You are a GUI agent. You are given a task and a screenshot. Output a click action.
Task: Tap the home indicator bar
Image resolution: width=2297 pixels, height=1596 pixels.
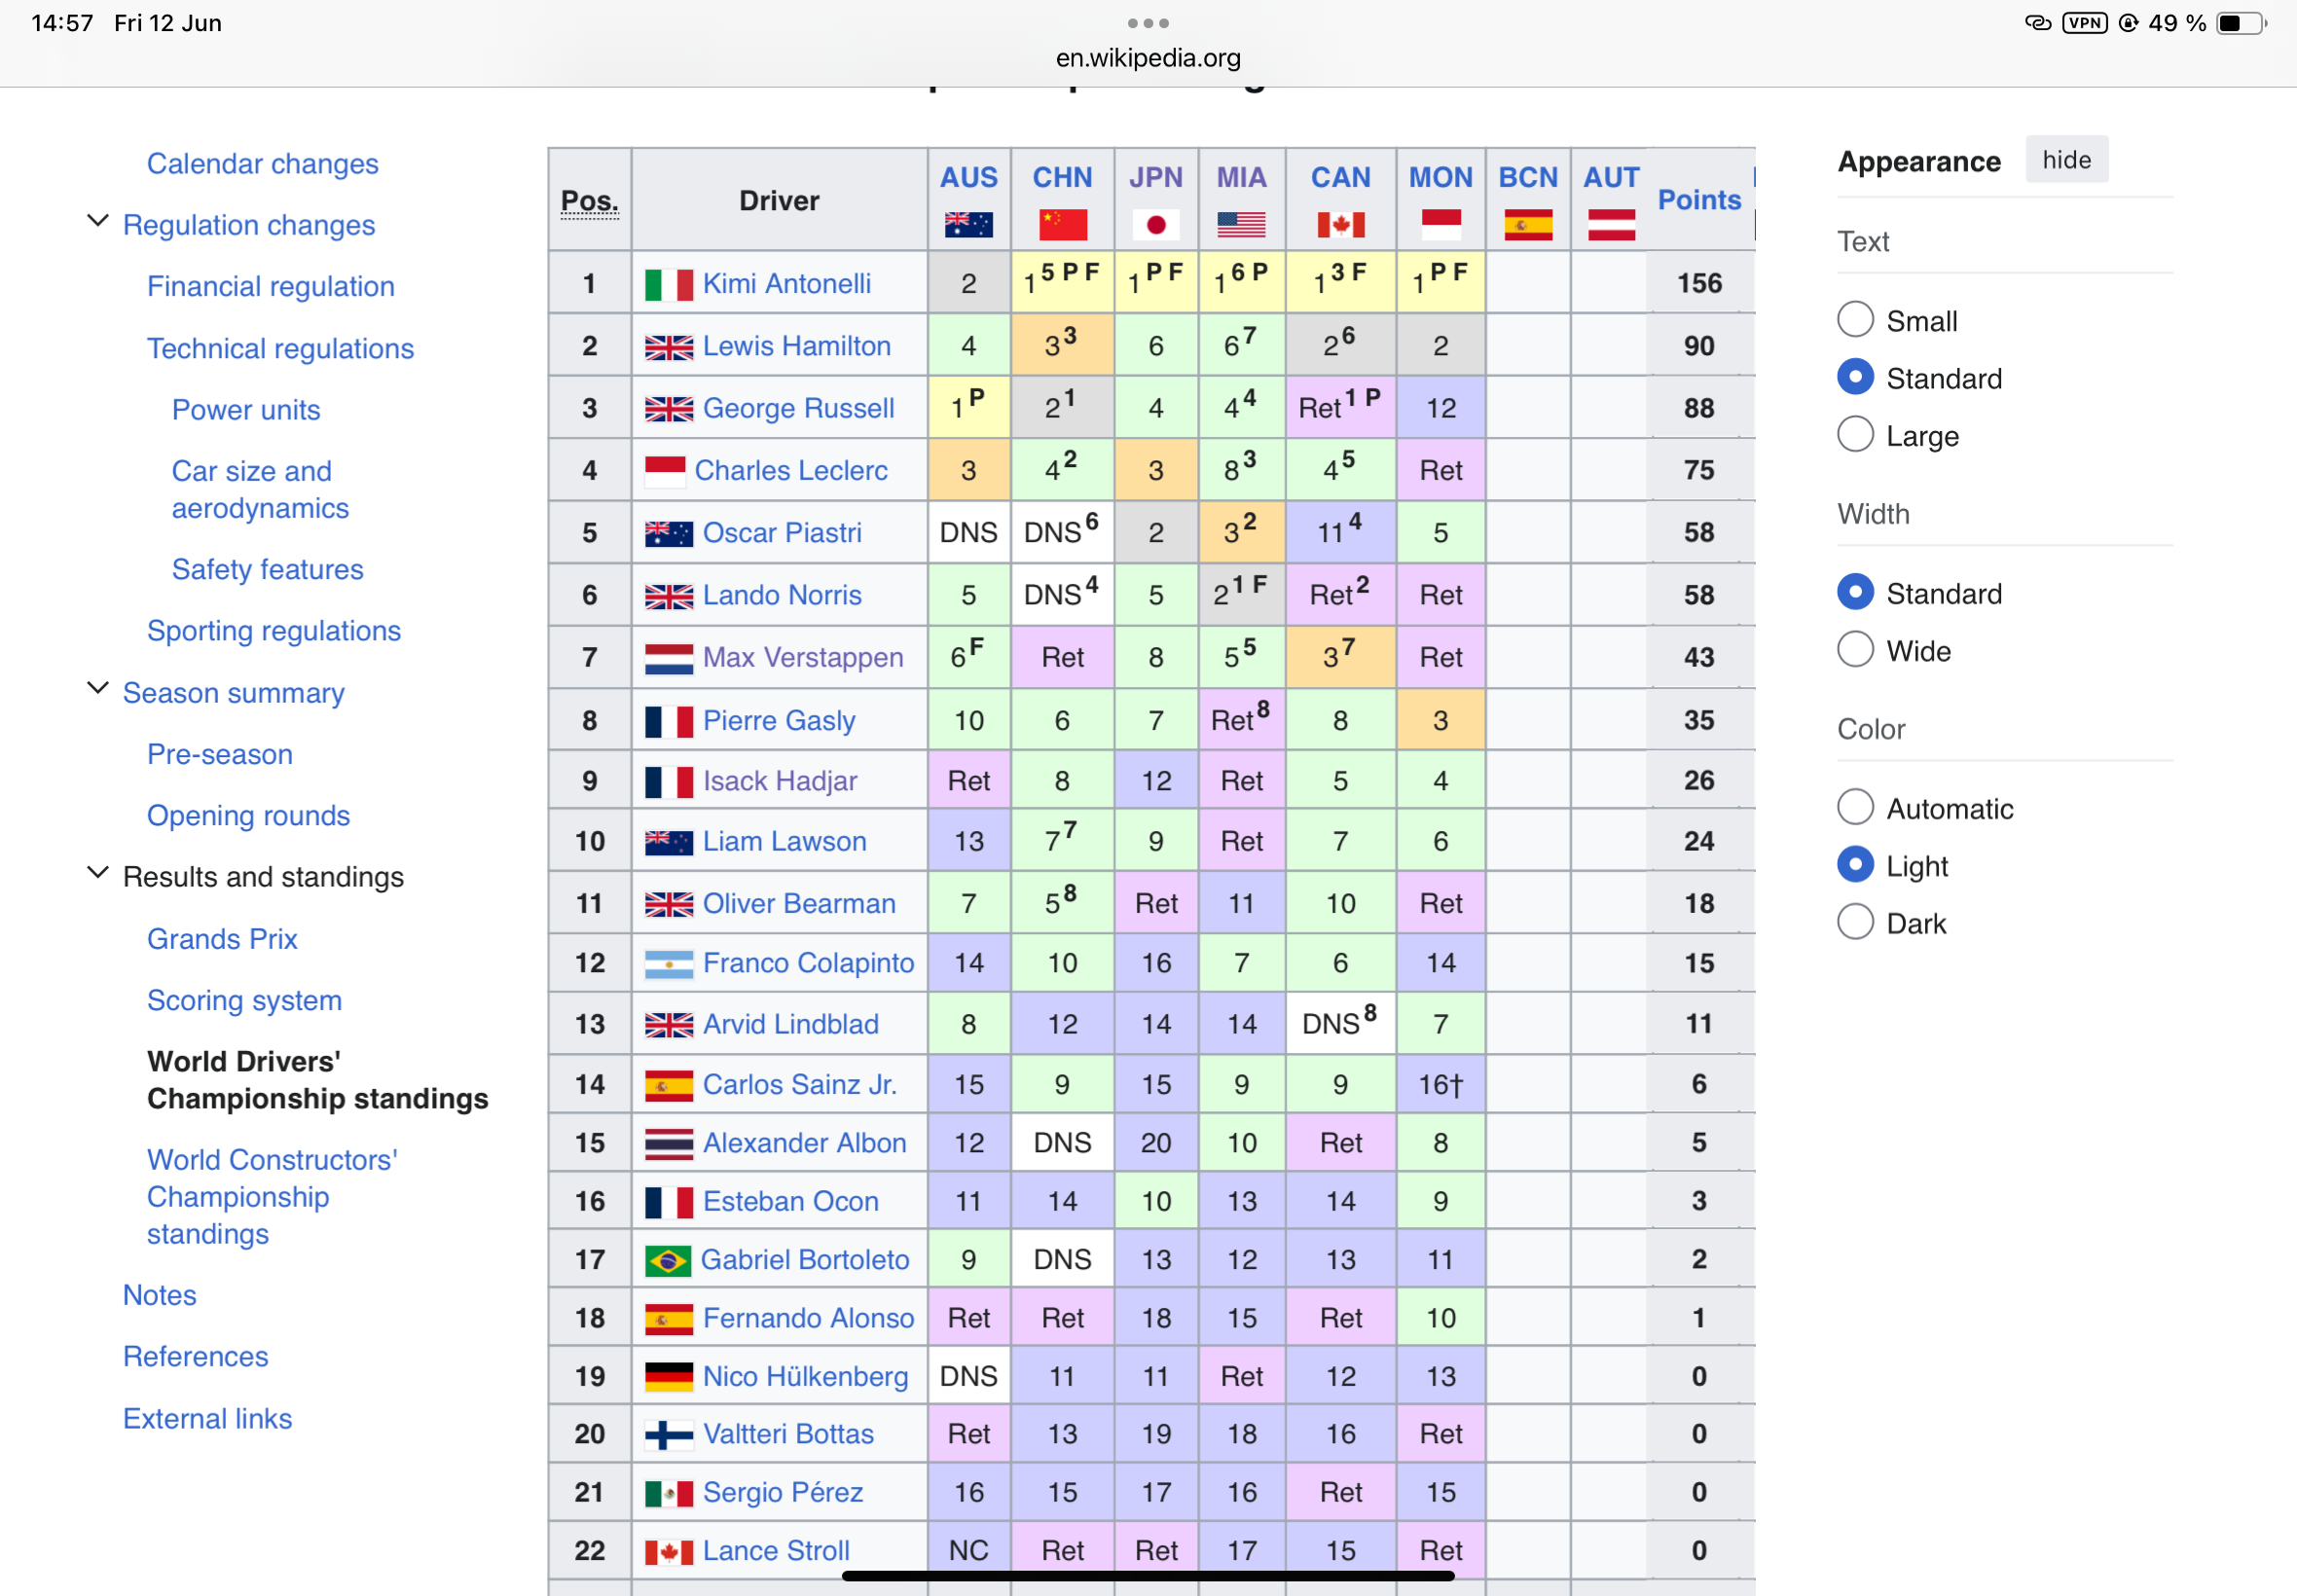1148,1576
